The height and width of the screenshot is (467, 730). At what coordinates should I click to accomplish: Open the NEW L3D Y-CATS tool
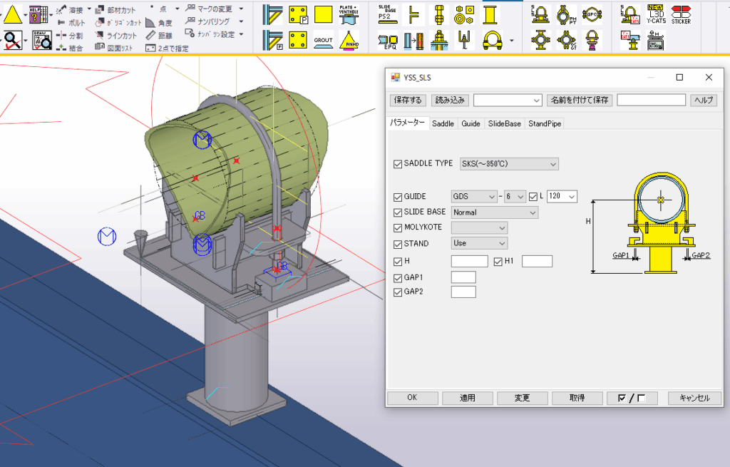655,14
